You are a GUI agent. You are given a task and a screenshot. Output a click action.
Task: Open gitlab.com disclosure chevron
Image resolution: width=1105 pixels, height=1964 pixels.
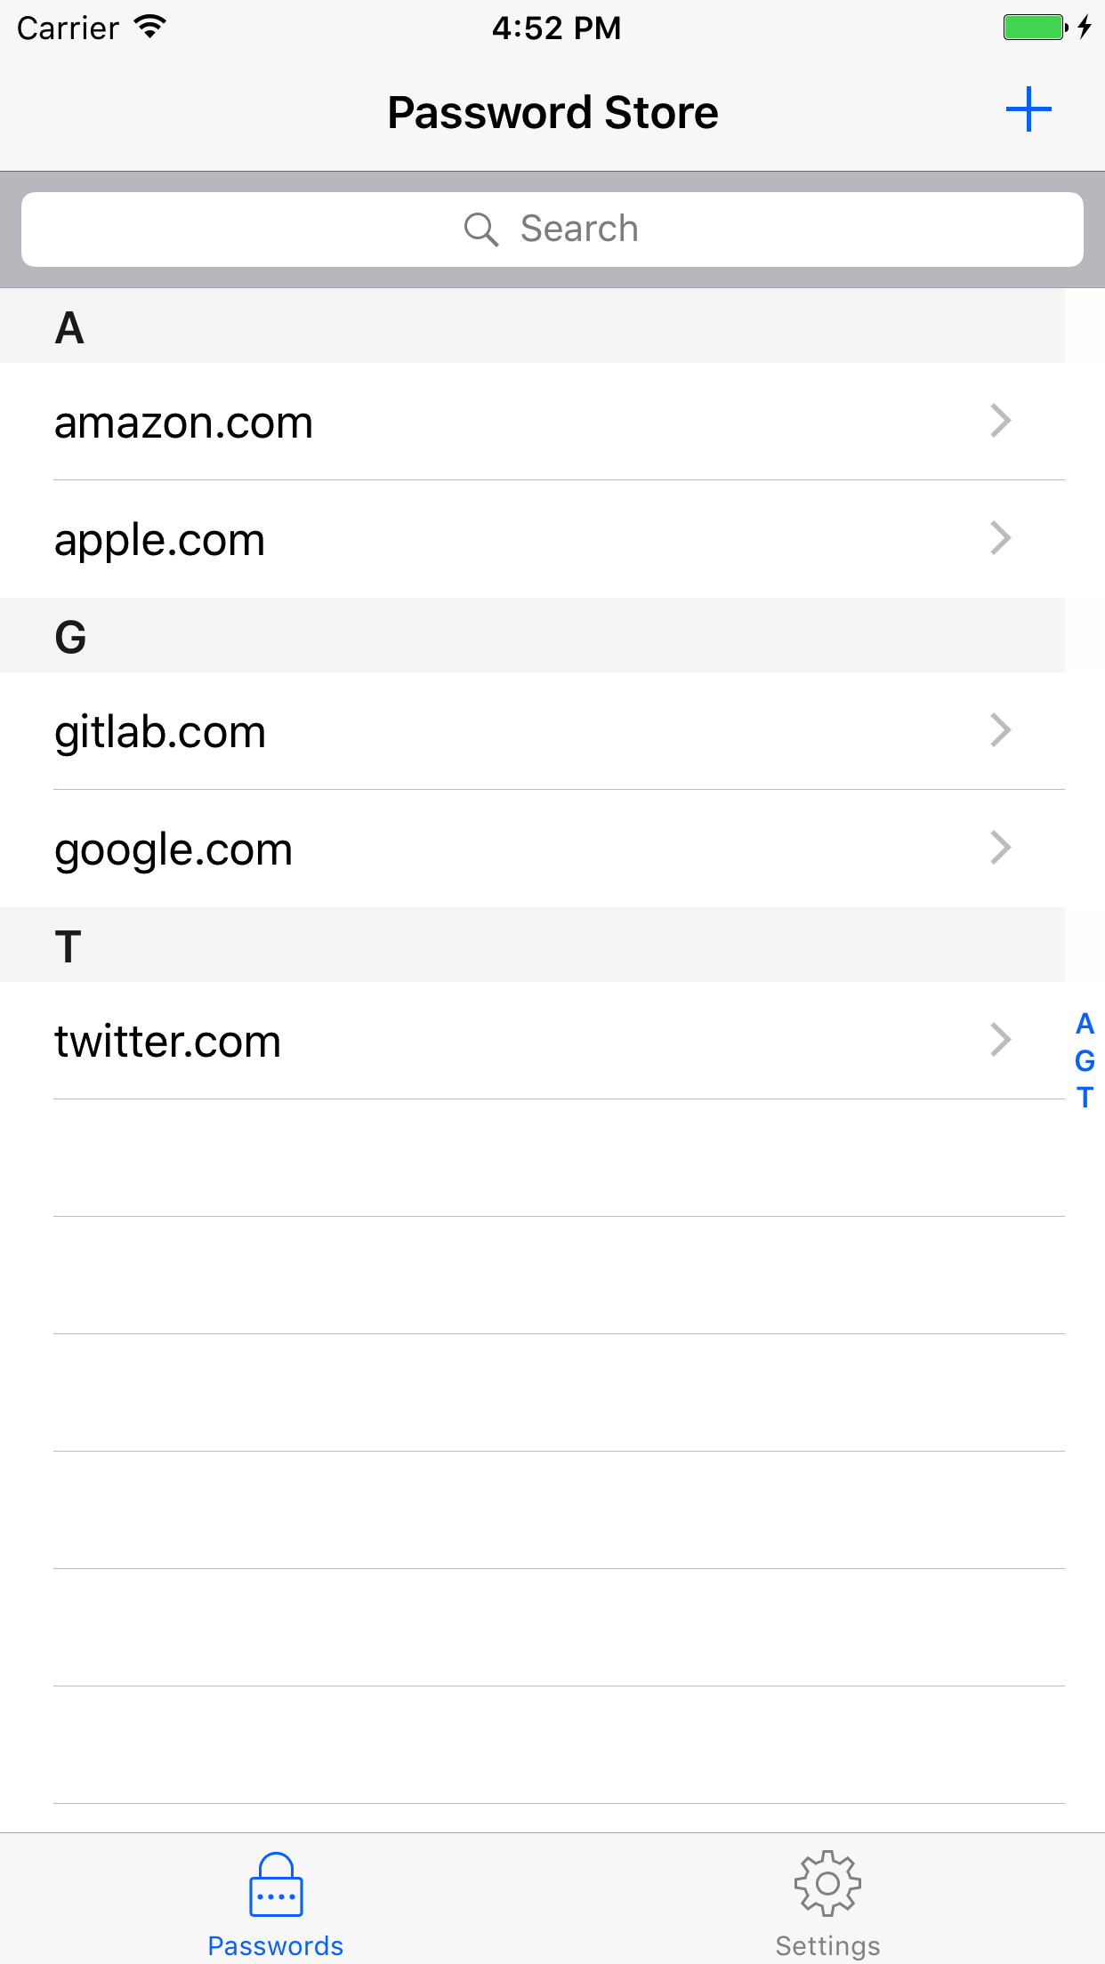point(1001,730)
